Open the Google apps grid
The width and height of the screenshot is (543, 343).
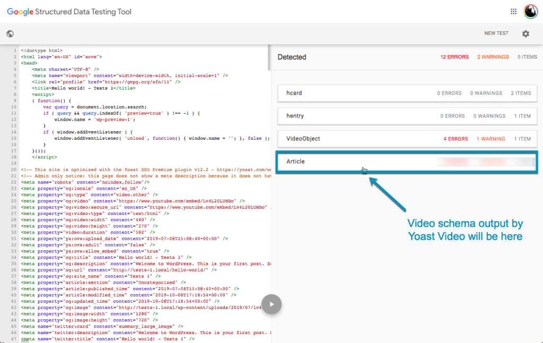(x=513, y=12)
